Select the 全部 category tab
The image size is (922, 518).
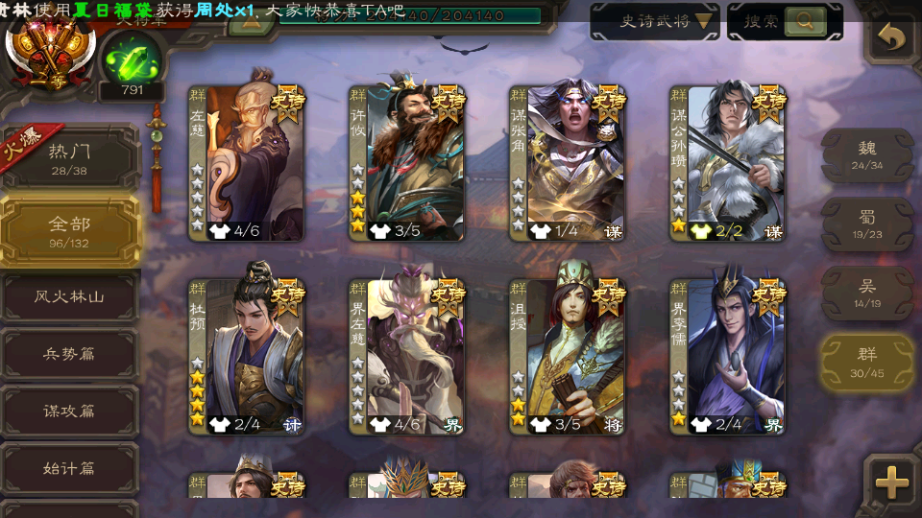coord(69,231)
